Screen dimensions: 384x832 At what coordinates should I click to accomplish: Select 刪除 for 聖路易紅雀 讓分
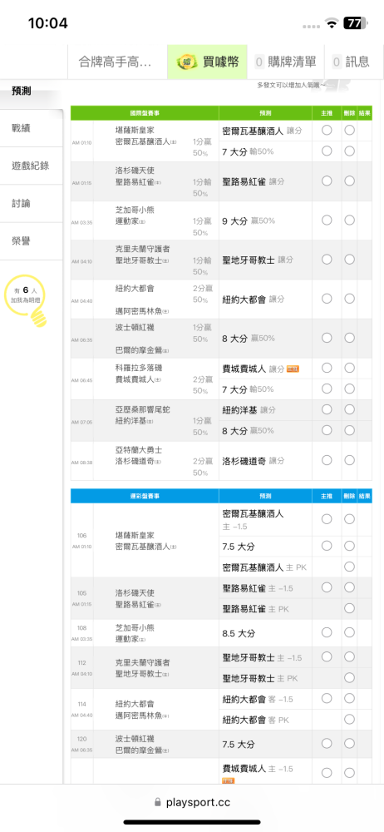click(350, 181)
